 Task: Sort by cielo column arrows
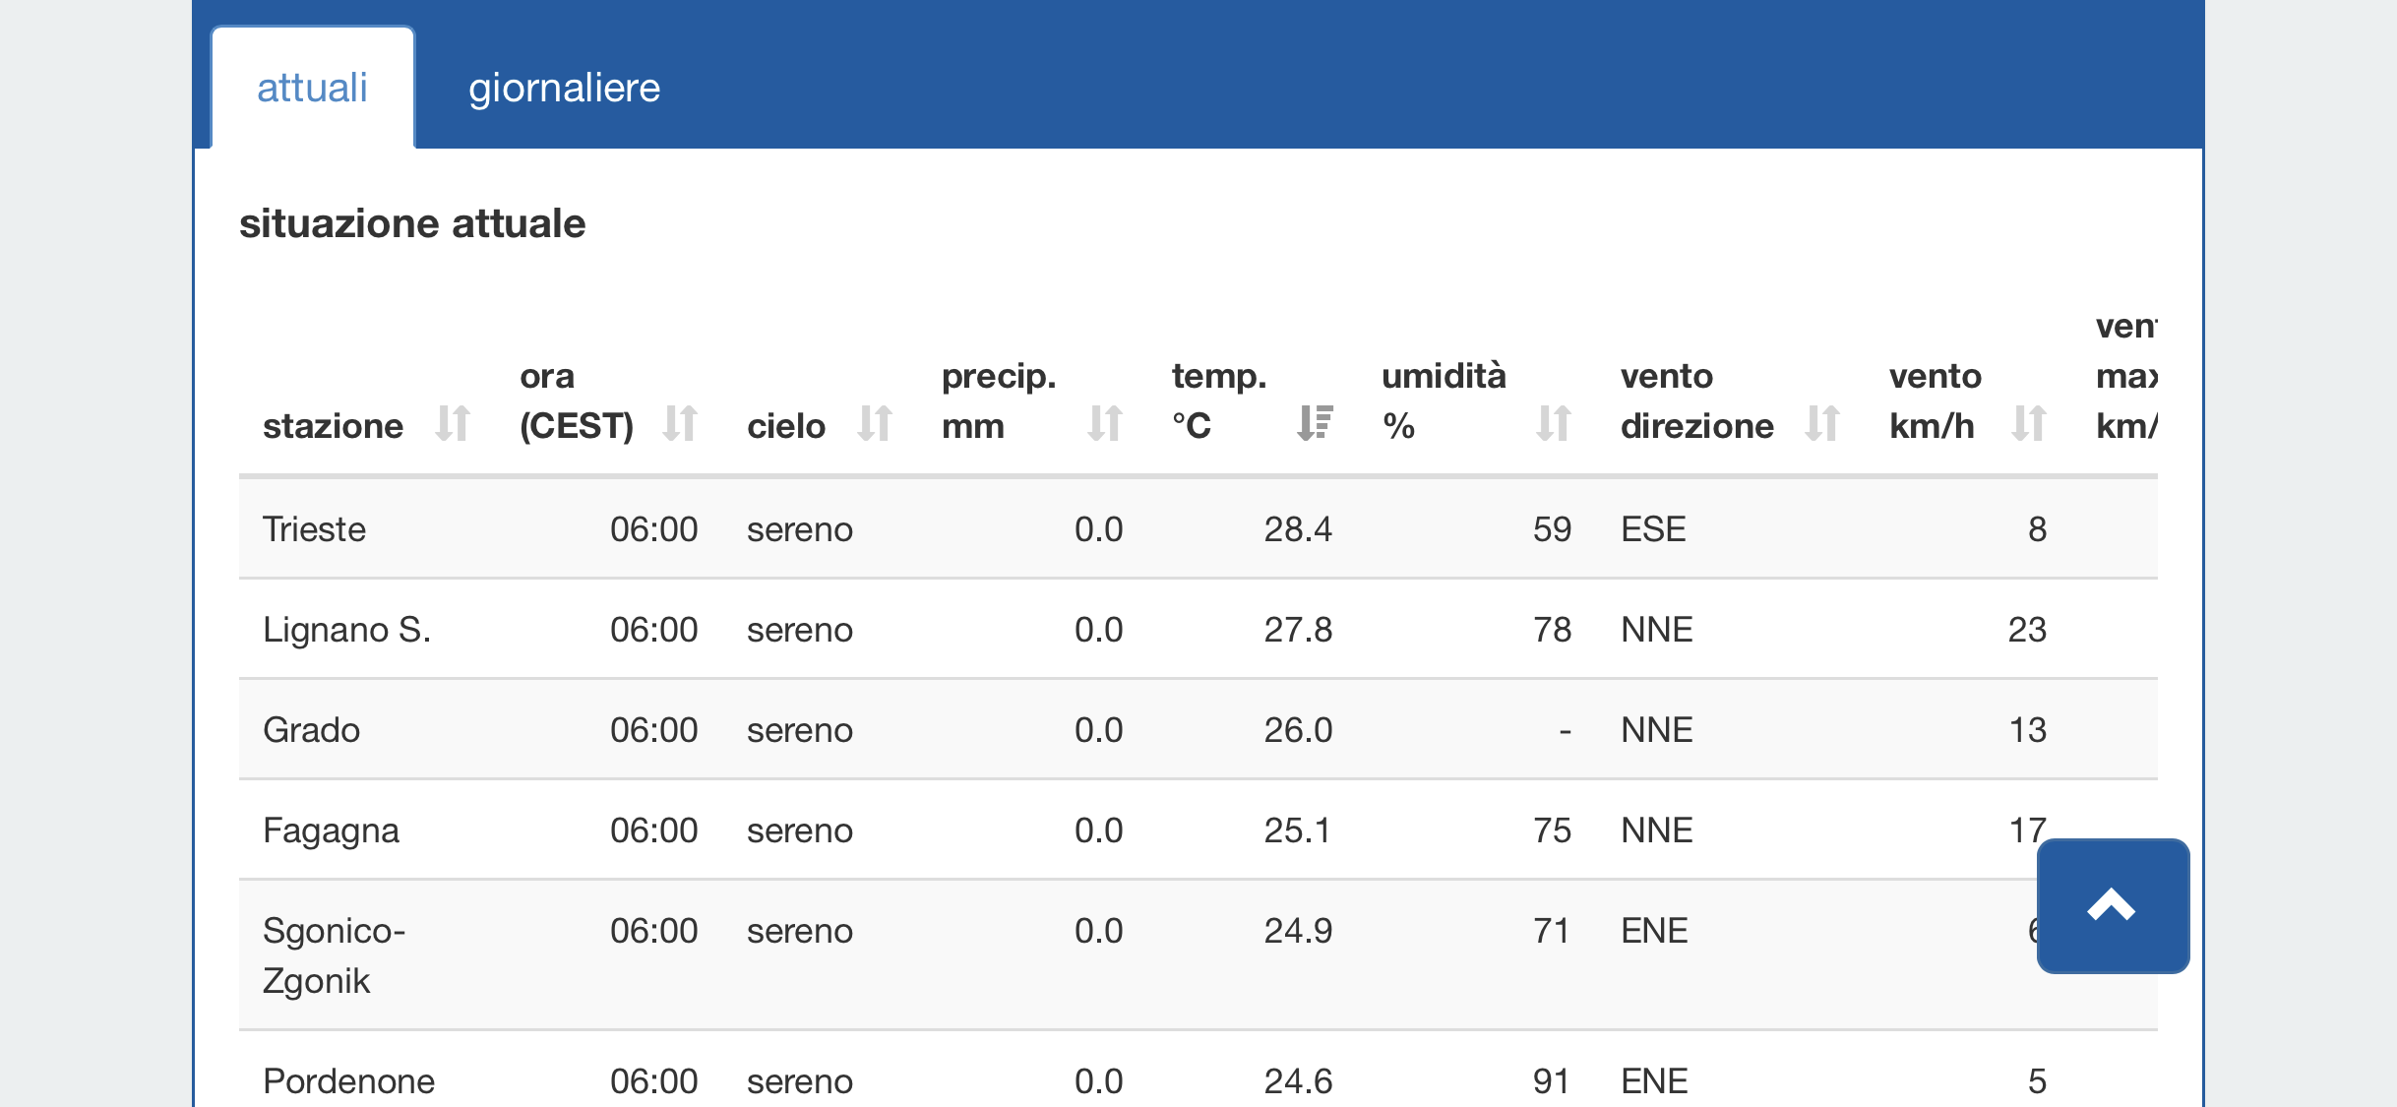(875, 423)
